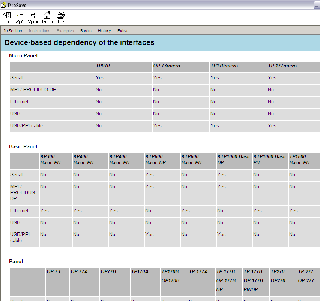Click the Panel section heading
The image size is (320, 301).
point(16,261)
